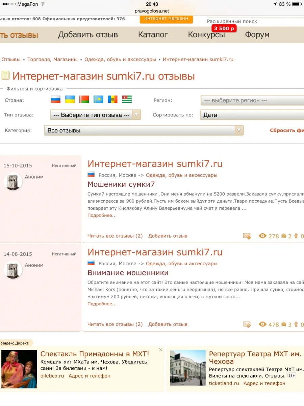This screenshot has height=406, width=304.
Task: Open the Конкурсы menu item
Action: click(206, 35)
